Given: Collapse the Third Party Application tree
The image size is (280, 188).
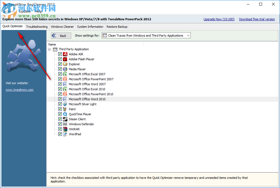Looking at the screenshot, I should coord(49,49).
